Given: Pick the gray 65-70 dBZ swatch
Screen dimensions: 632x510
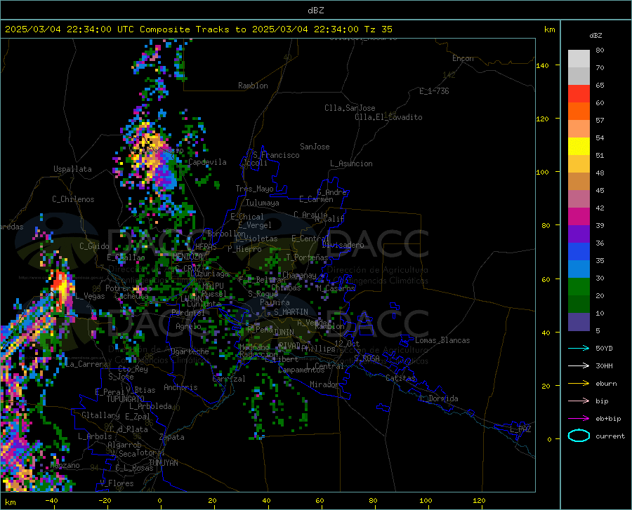Looking at the screenshot, I should [x=579, y=76].
